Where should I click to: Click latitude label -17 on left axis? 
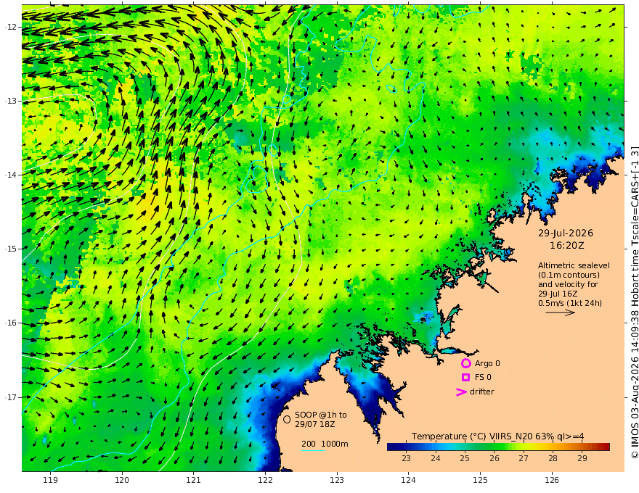[x=11, y=397]
